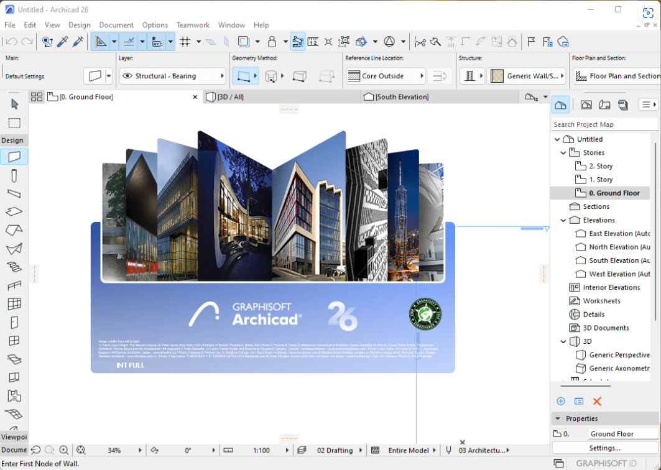Image resolution: width=661 pixels, height=470 pixels.
Task: Click the Fit in Window icon
Action: point(81,450)
